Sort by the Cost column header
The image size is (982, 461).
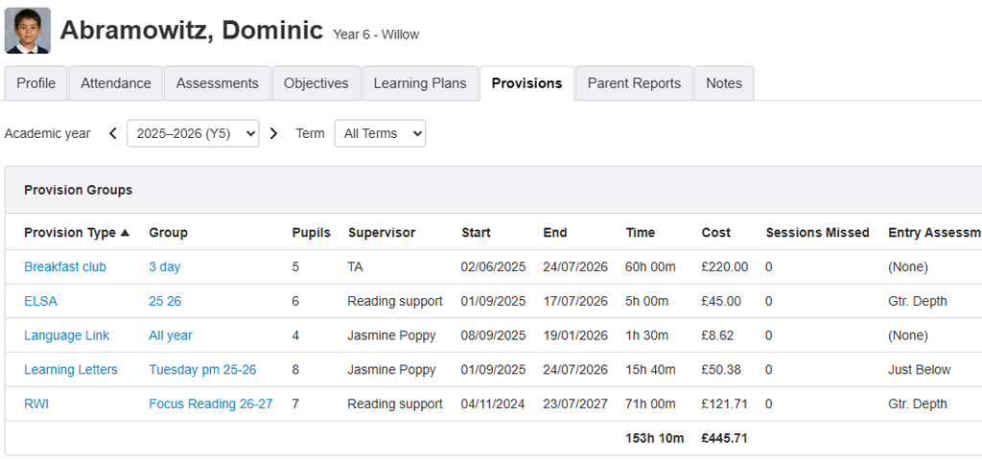[715, 233]
